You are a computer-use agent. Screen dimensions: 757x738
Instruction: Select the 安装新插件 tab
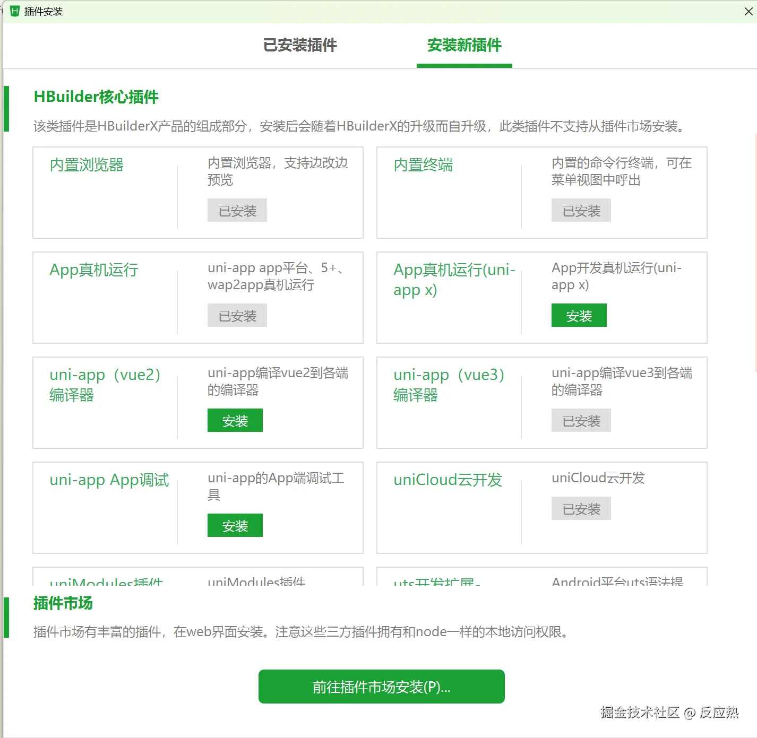coord(464,45)
